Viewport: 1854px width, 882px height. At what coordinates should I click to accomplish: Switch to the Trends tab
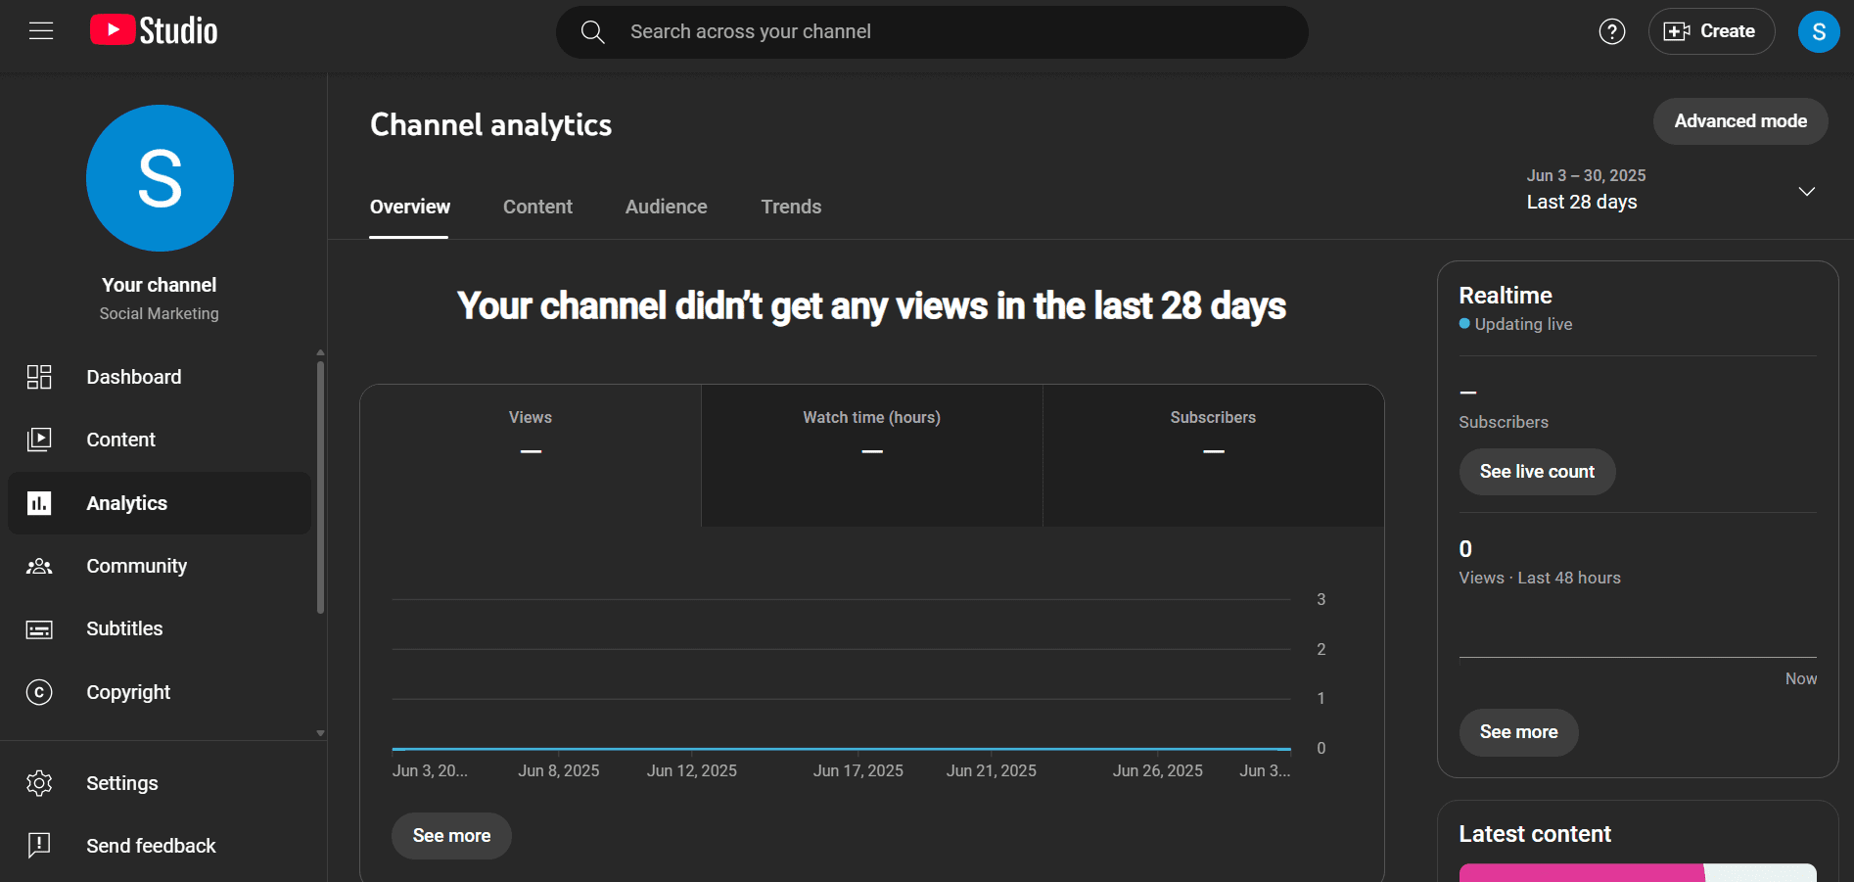click(x=790, y=207)
